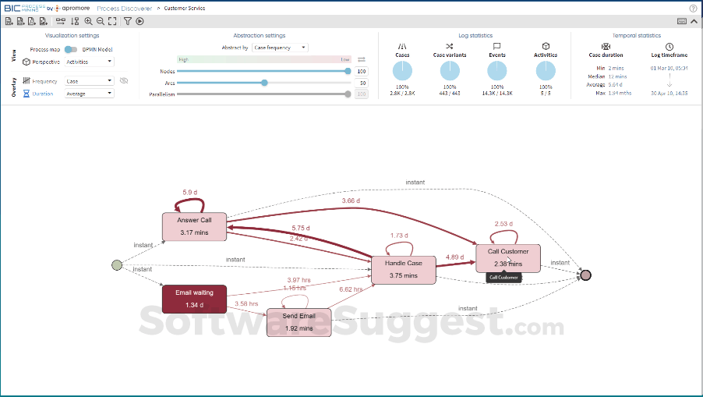The height and width of the screenshot is (397, 703).
Task: Toggle the frequency overlay eye icon
Action: (x=124, y=80)
